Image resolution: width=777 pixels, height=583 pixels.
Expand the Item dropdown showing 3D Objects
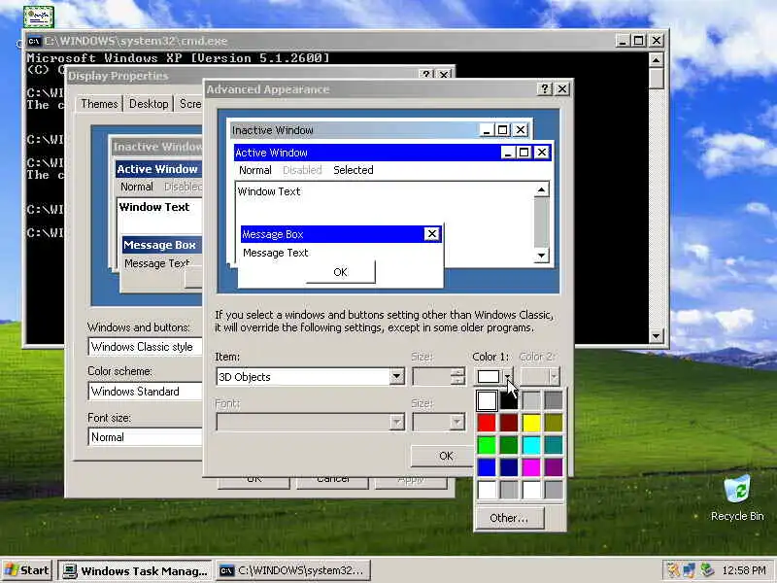pyautogui.click(x=396, y=377)
